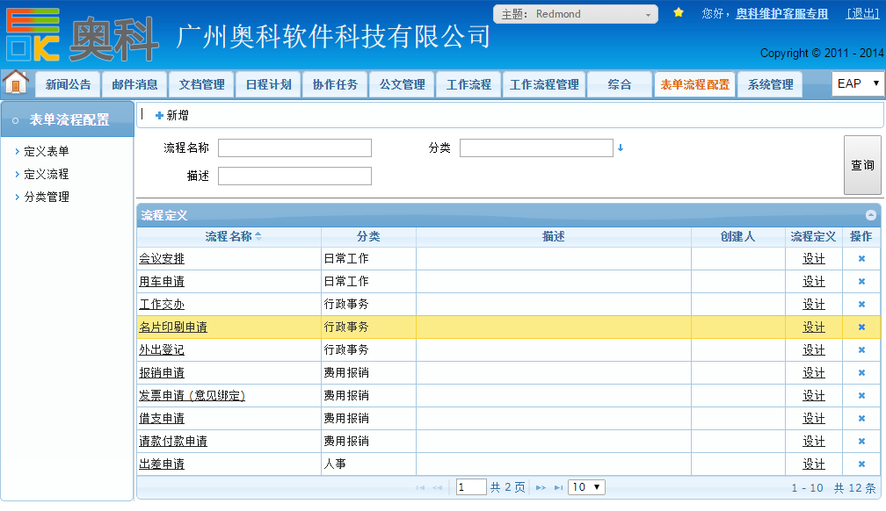Jump to last page in pager

[558, 487]
